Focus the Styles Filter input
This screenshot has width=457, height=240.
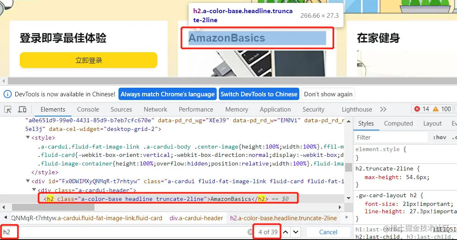point(391,137)
